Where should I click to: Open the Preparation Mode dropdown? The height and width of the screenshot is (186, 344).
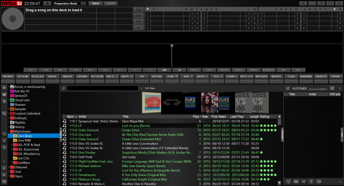(71, 3)
